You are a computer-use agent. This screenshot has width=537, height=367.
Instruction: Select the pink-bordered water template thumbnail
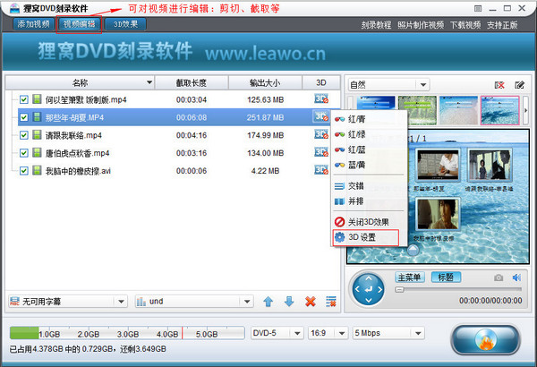coord(500,110)
